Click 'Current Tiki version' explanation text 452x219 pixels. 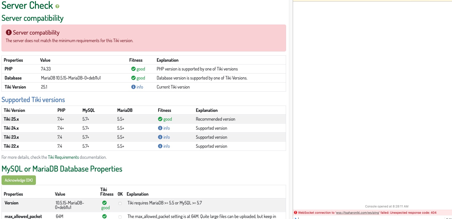(173, 87)
